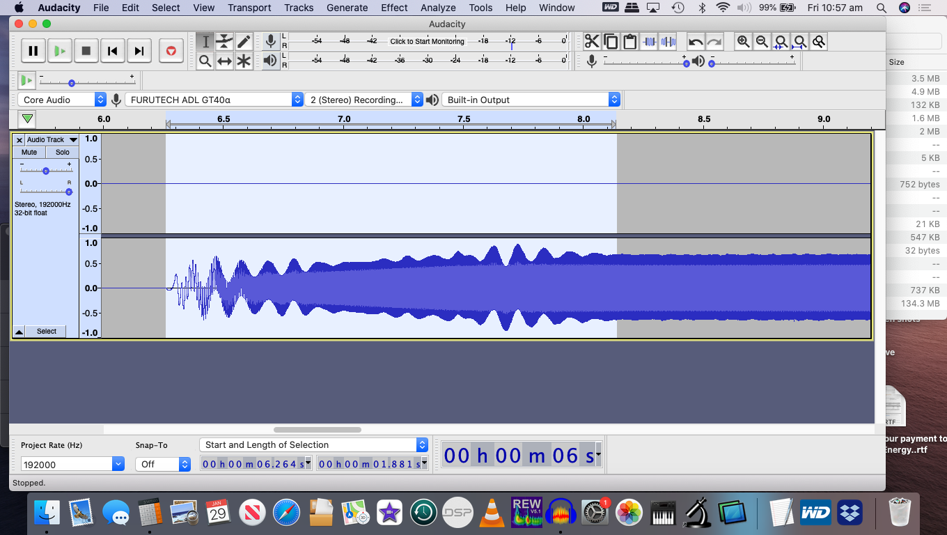Open the 2 (Stereo) Recording channels dropdown
This screenshot has width=947, height=535.
(x=364, y=100)
